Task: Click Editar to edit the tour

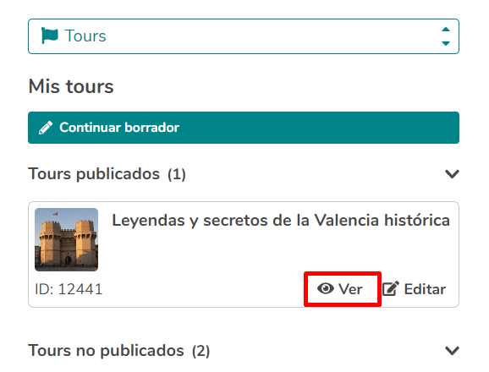Action: click(415, 289)
